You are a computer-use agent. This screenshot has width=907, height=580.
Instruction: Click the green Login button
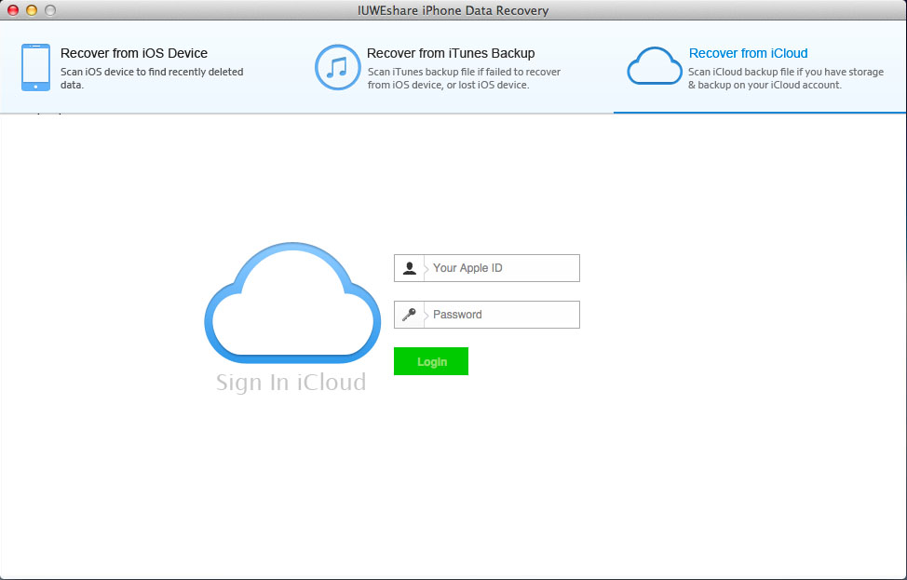[x=431, y=361]
